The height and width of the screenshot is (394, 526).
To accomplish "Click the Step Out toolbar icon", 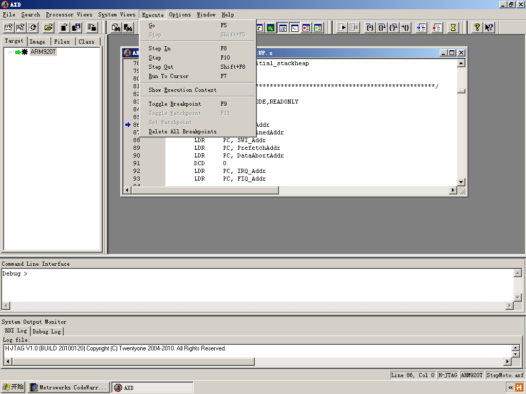I will pos(393,28).
